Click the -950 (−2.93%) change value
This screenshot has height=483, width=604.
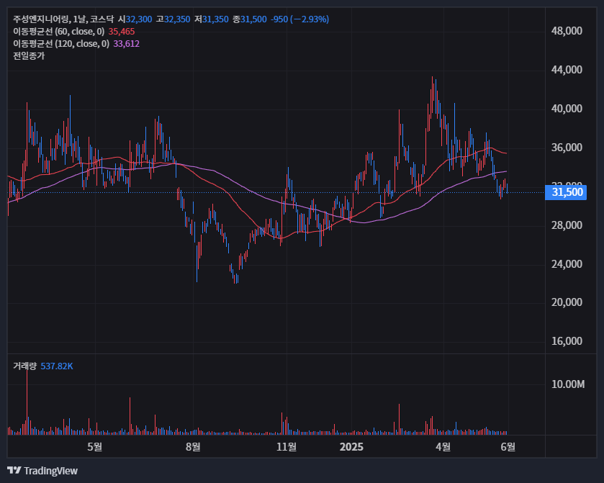click(299, 19)
